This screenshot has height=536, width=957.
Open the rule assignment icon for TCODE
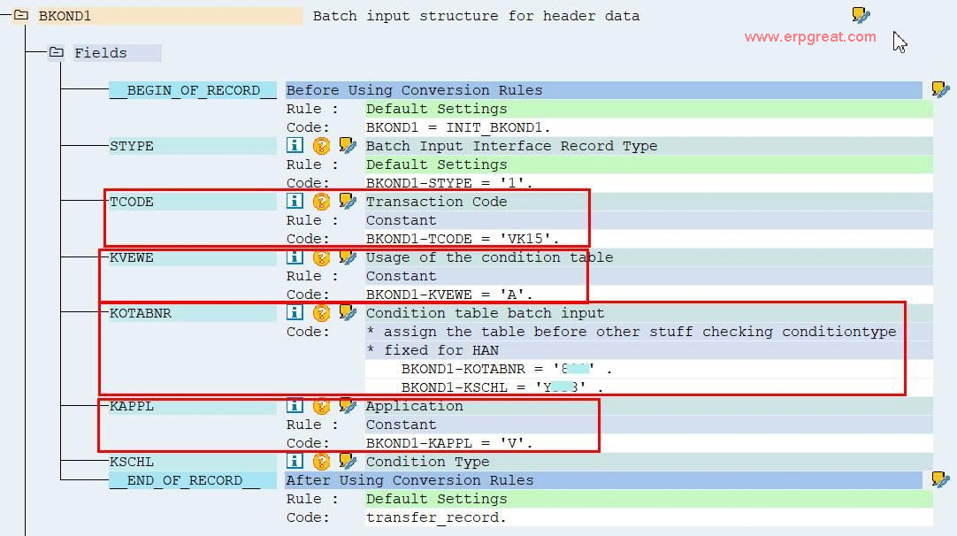point(348,201)
